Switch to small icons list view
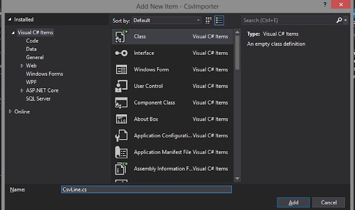Screen dimensions: 355x210 point(219,21)
